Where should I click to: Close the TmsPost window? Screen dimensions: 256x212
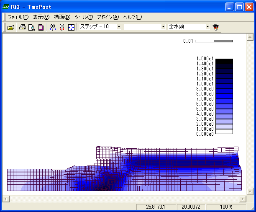[249, 7]
